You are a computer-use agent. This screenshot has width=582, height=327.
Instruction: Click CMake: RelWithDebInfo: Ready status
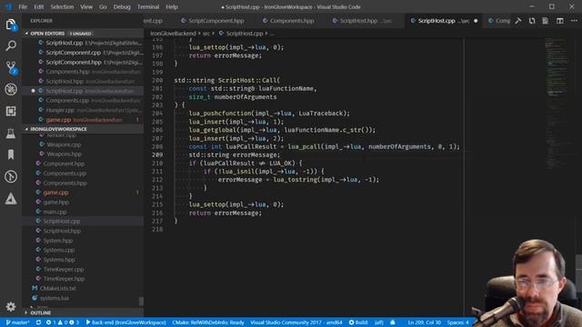pyautogui.click(x=208, y=322)
